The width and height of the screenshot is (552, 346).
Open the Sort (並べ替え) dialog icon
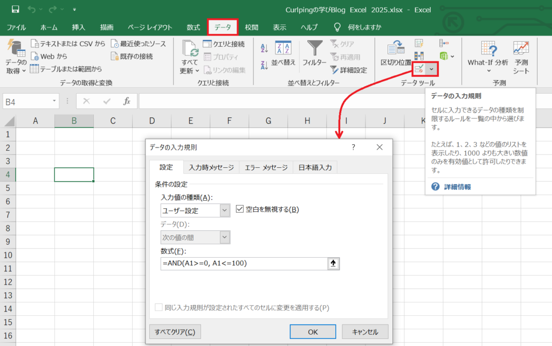pyautogui.click(x=283, y=55)
